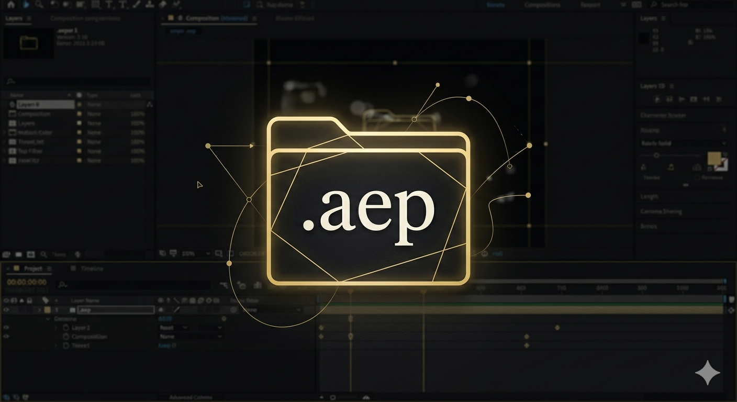Screen dimensions: 737x402
Task: Expand the .aep layer twirl arrow
Action: [x=39, y=310]
